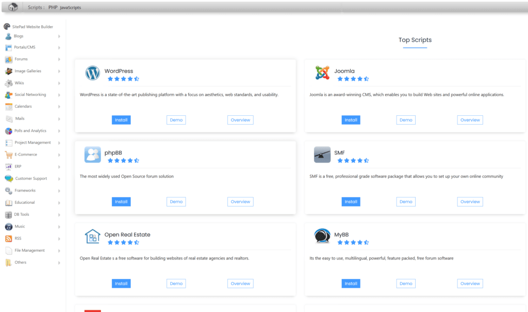This screenshot has height=312, width=528.
Task: Click the phpBB logo icon
Action: 93,154
